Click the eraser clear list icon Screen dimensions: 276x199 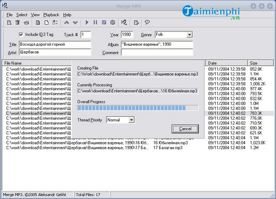26,23
